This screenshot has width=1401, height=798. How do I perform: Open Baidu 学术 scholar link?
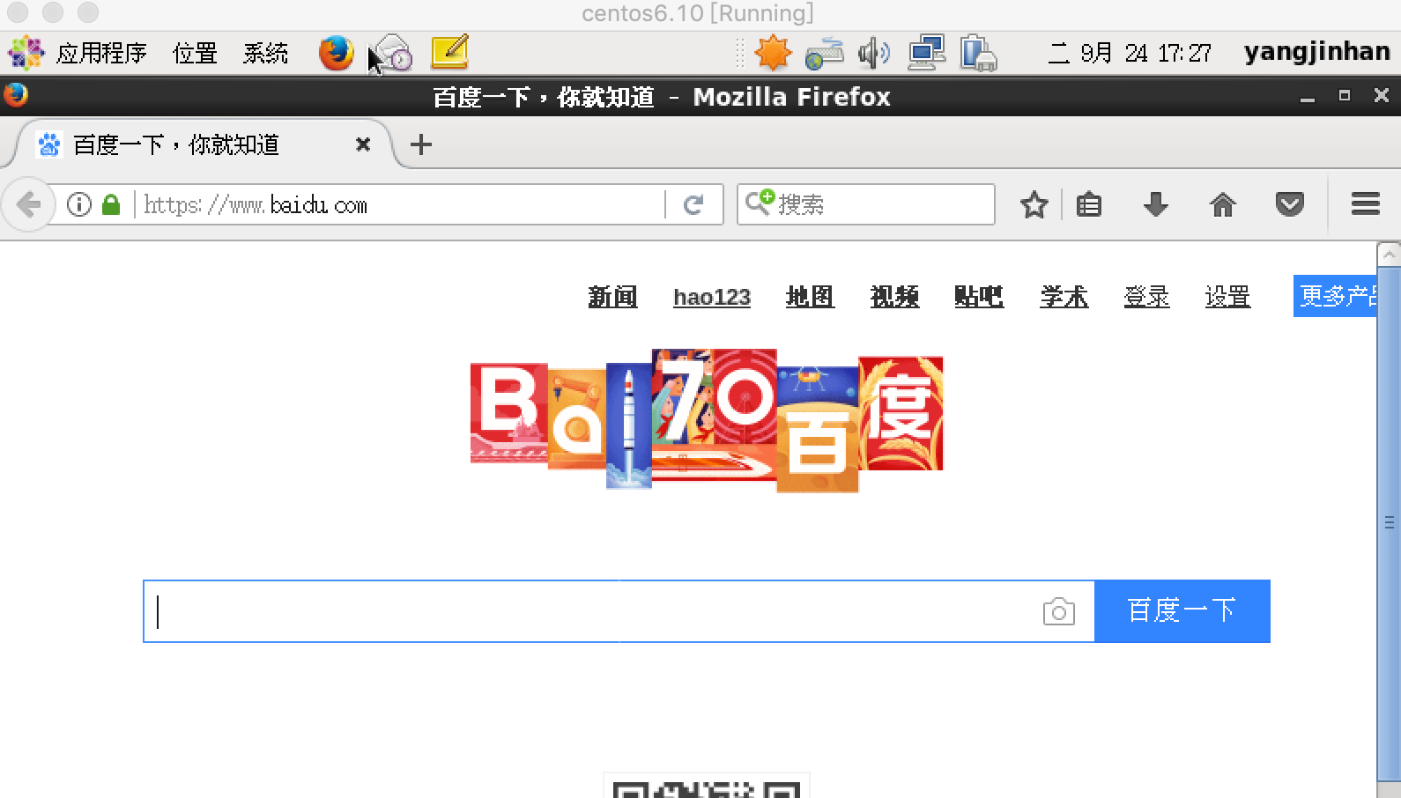pyautogui.click(x=1064, y=297)
